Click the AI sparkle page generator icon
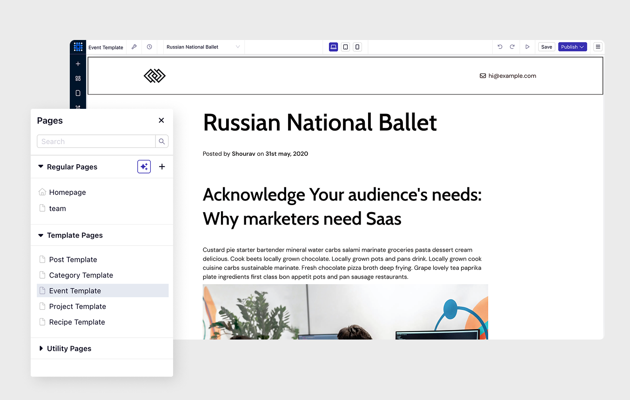 pos(144,167)
